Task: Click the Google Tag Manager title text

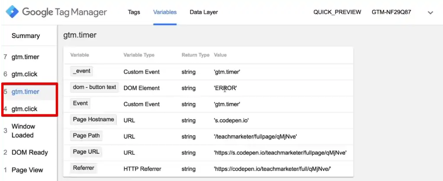Action: coord(65,12)
